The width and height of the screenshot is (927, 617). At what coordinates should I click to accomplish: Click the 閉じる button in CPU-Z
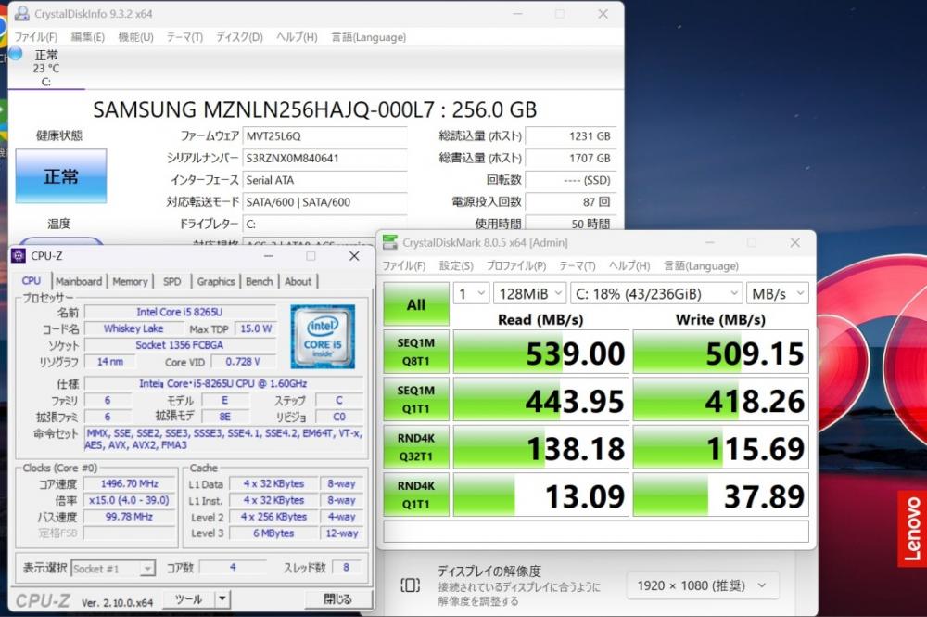coord(338,598)
